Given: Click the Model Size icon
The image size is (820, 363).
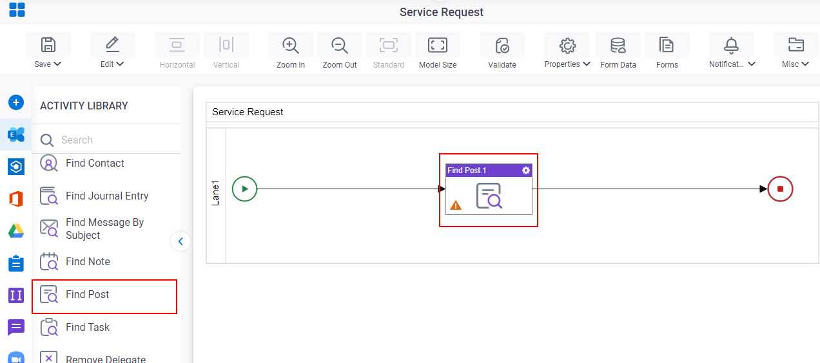Looking at the screenshot, I should 438,45.
